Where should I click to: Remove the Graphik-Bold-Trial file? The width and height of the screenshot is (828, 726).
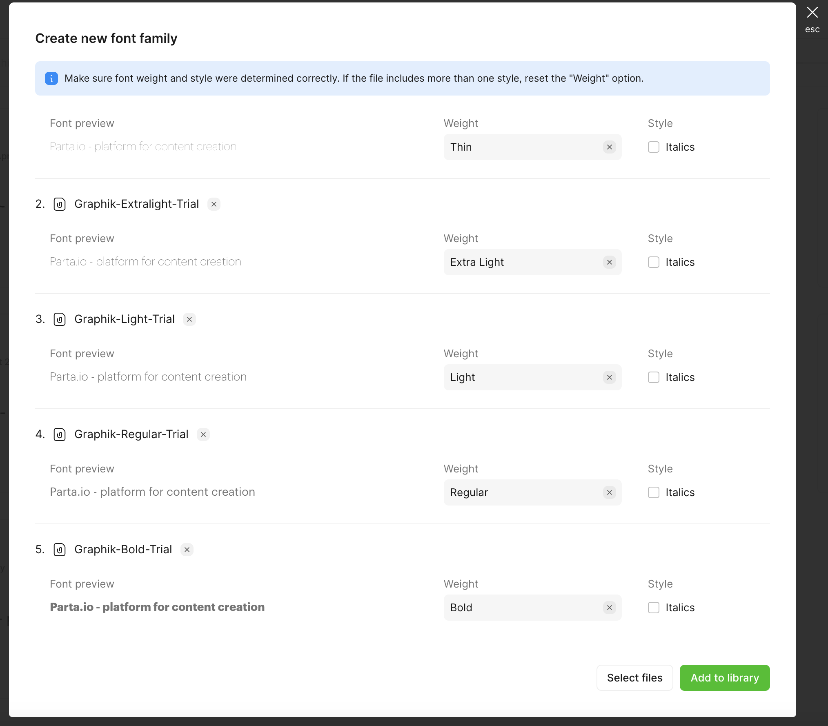tap(187, 550)
